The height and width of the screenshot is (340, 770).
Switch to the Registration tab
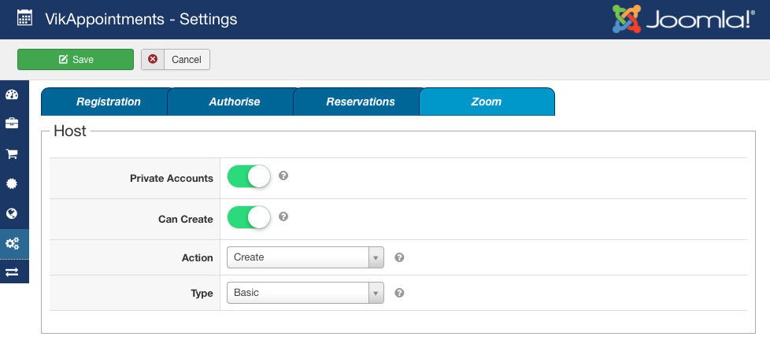(x=109, y=102)
